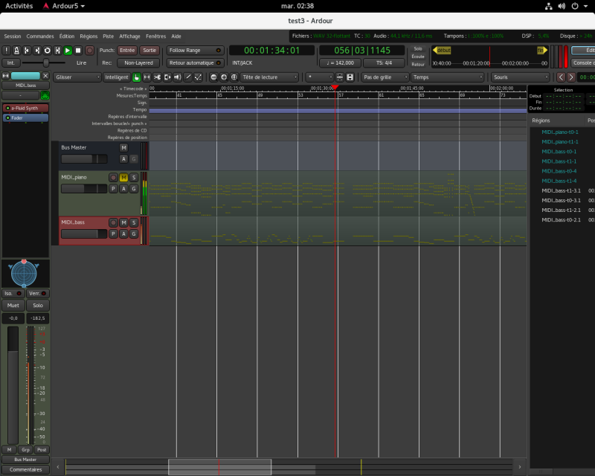The image size is (595, 476).
Task: Open the Aide menu
Action: pyautogui.click(x=176, y=36)
